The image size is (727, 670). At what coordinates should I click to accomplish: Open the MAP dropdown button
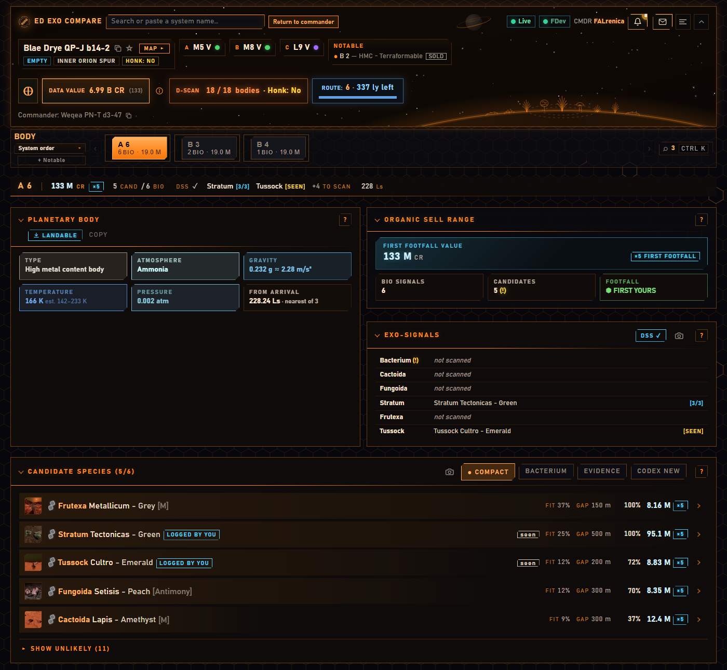tap(154, 48)
